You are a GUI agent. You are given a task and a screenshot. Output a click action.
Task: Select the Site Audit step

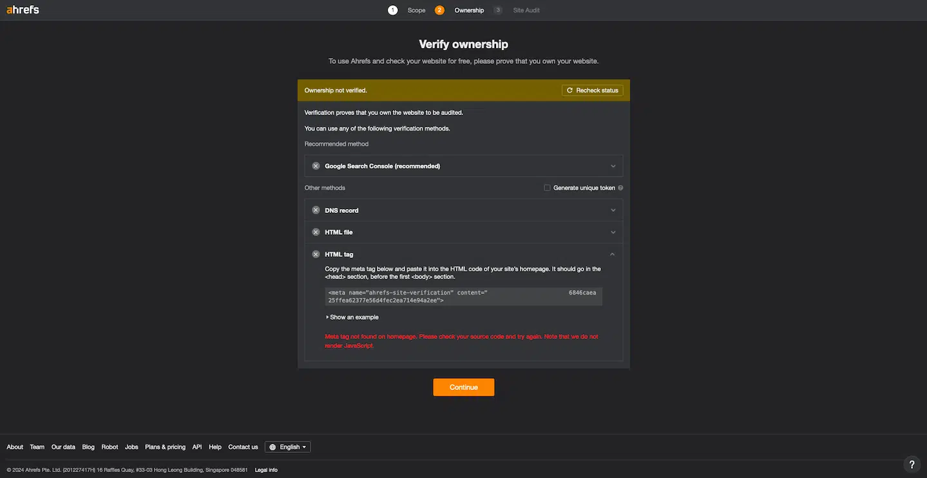526,10
